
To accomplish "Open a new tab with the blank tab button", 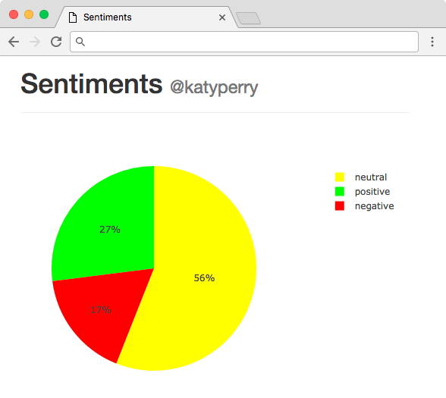I will 248,18.
